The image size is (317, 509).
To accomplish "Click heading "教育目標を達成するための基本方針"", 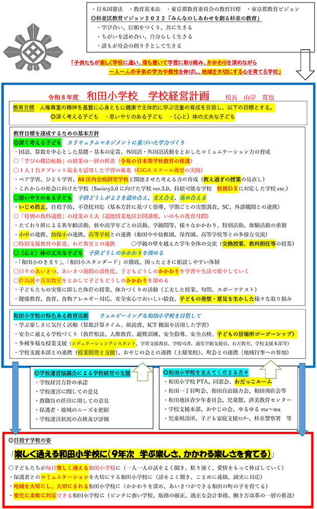I will (x=56, y=134).
